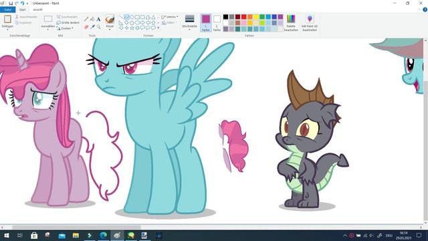Screen dimensions: 428x241
Task: Open the Customize Quick Access Toolbar dropdown
Action: coord(27,3)
